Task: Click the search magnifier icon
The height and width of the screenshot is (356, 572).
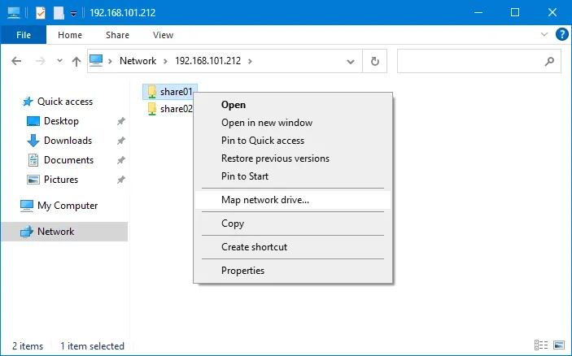Action: coord(550,61)
